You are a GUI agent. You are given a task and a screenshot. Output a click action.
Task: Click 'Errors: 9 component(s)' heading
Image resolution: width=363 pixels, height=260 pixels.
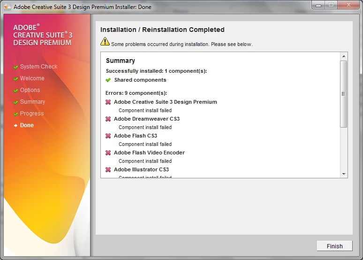pos(136,93)
